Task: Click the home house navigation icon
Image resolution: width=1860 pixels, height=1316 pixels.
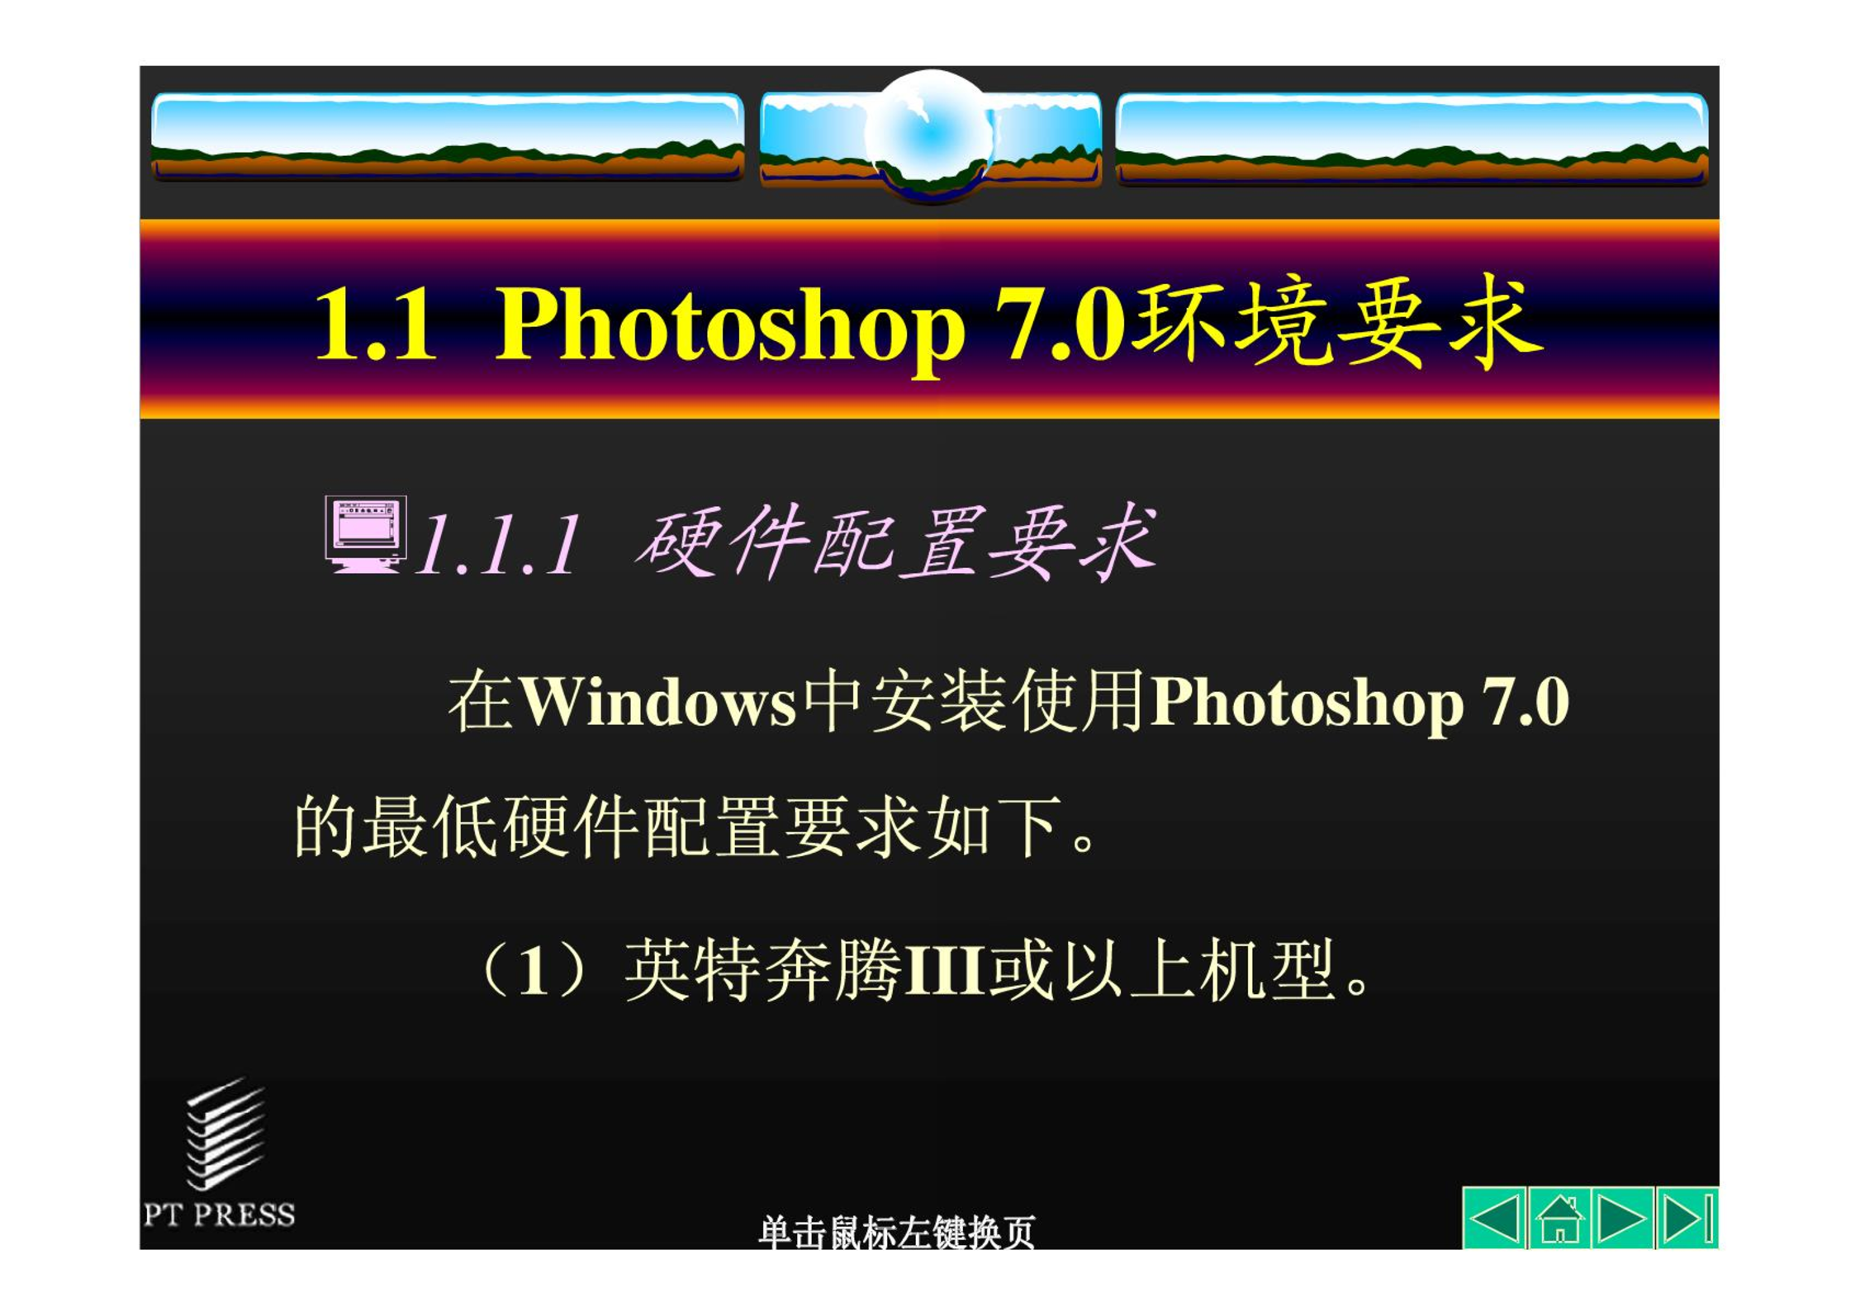Action: click(1559, 1218)
